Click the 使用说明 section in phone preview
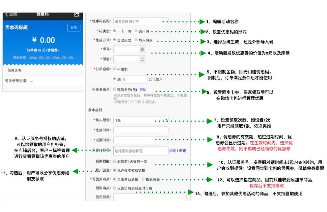 click(x=43, y=70)
